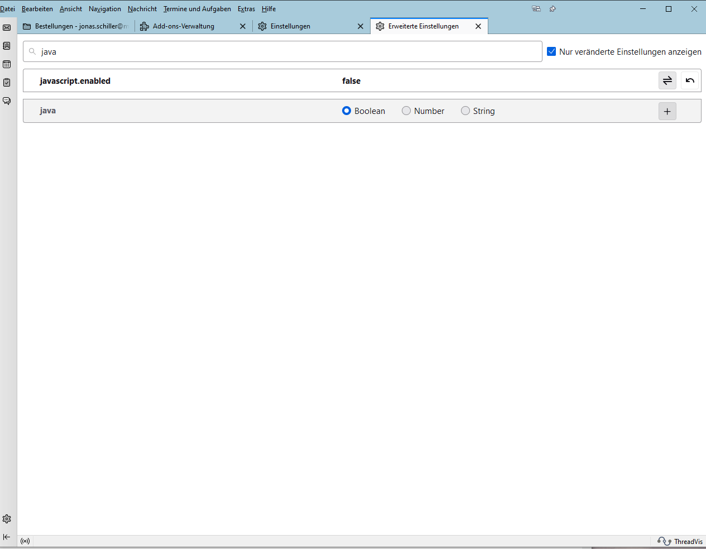Add the 'java' preference with the plus button
This screenshot has width=706, height=549.
pos(667,111)
